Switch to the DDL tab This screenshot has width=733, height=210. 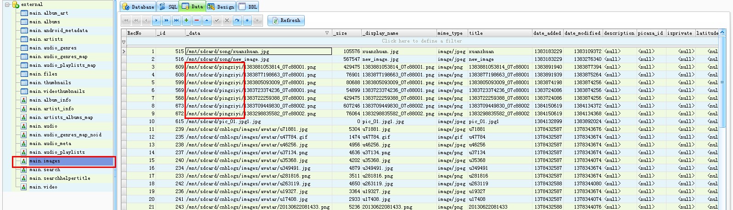click(248, 6)
